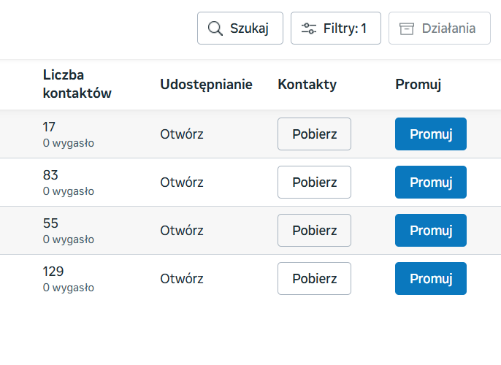Open the Szukaj search button
Screen dimensions: 501x365
pos(240,28)
